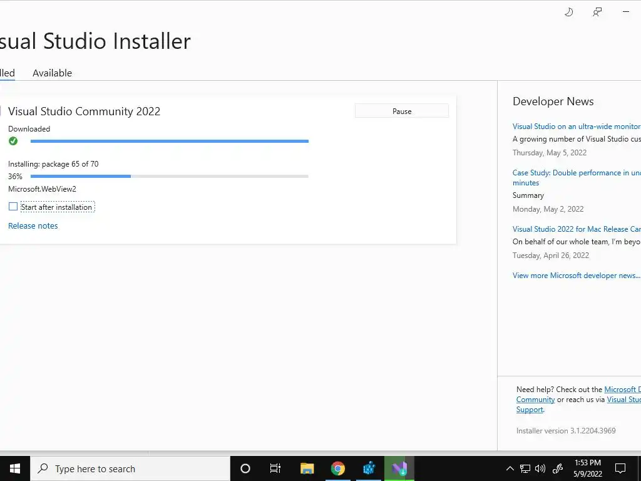
Task: Open the pen workspace tray icon
Action: point(558,468)
